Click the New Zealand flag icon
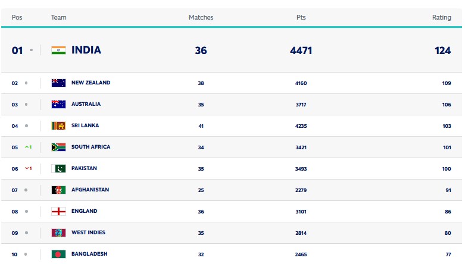 pyautogui.click(x=58, y=83)
